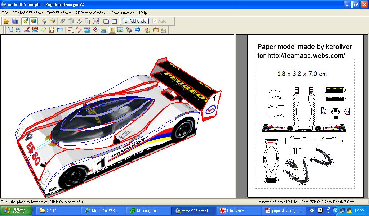Screen dimensions: 369x216
Task: Click the green and blue layer icon
Action: coord(103,30)
